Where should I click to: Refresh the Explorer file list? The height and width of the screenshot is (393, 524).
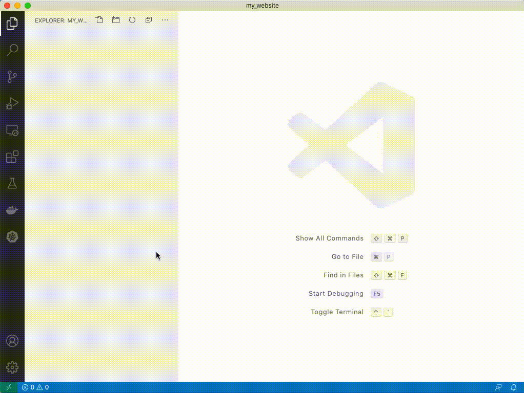point(132,20)
